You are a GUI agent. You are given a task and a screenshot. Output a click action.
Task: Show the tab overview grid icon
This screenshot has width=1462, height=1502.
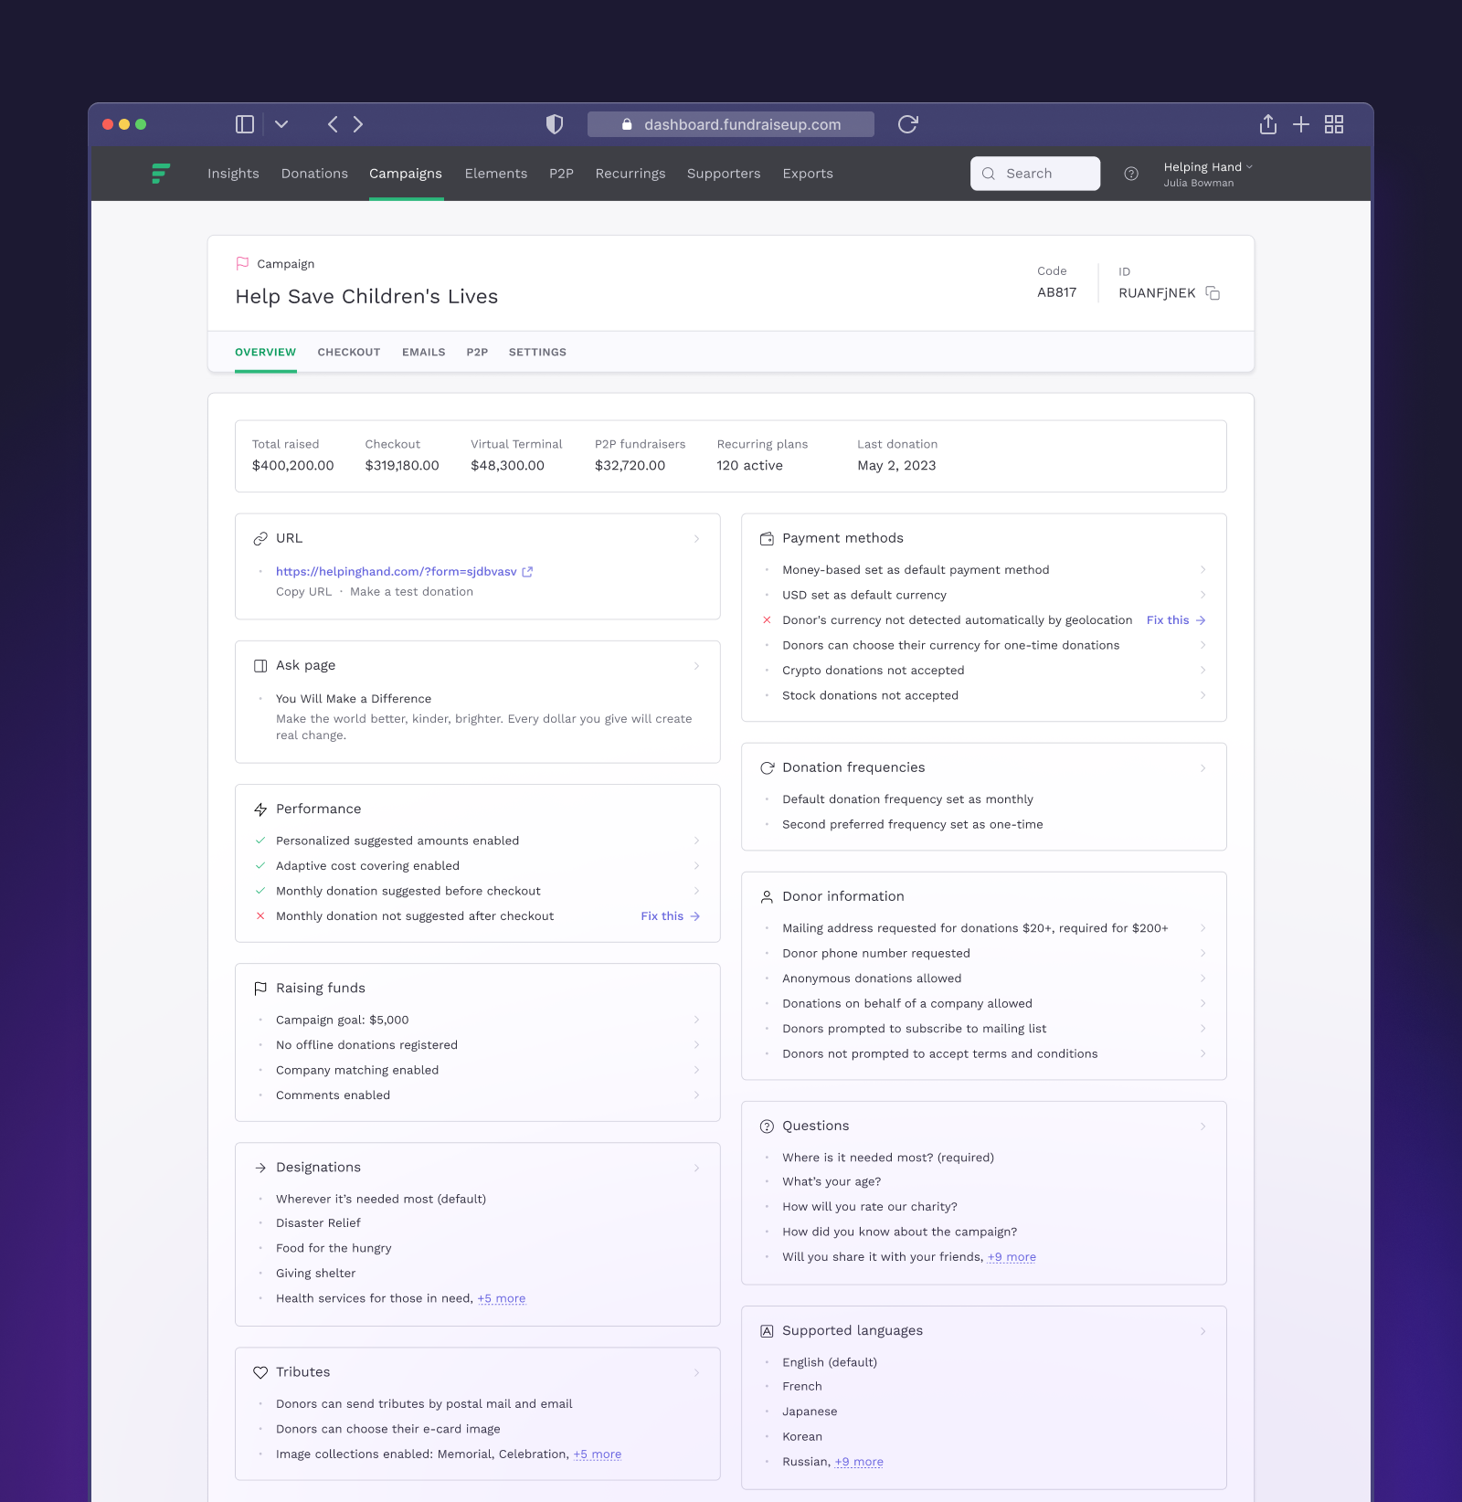(1334, 124)
